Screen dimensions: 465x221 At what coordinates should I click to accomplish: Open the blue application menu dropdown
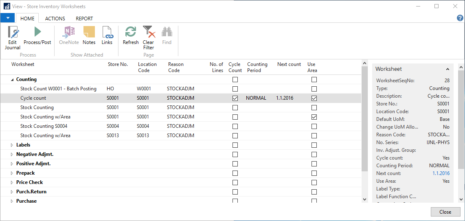click(x=7, y=18)
